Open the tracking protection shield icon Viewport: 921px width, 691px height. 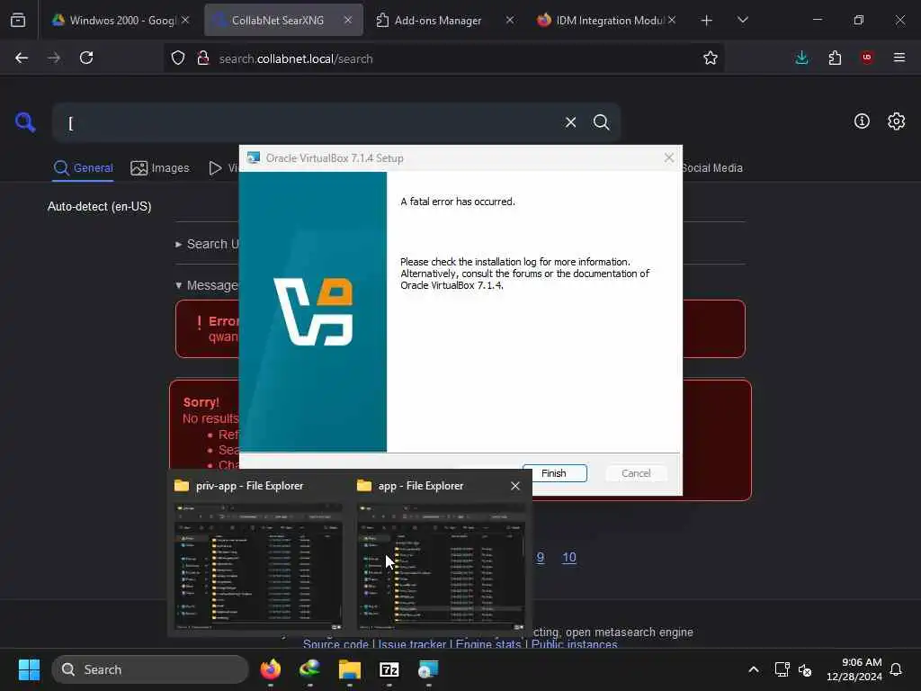[178, 58]
